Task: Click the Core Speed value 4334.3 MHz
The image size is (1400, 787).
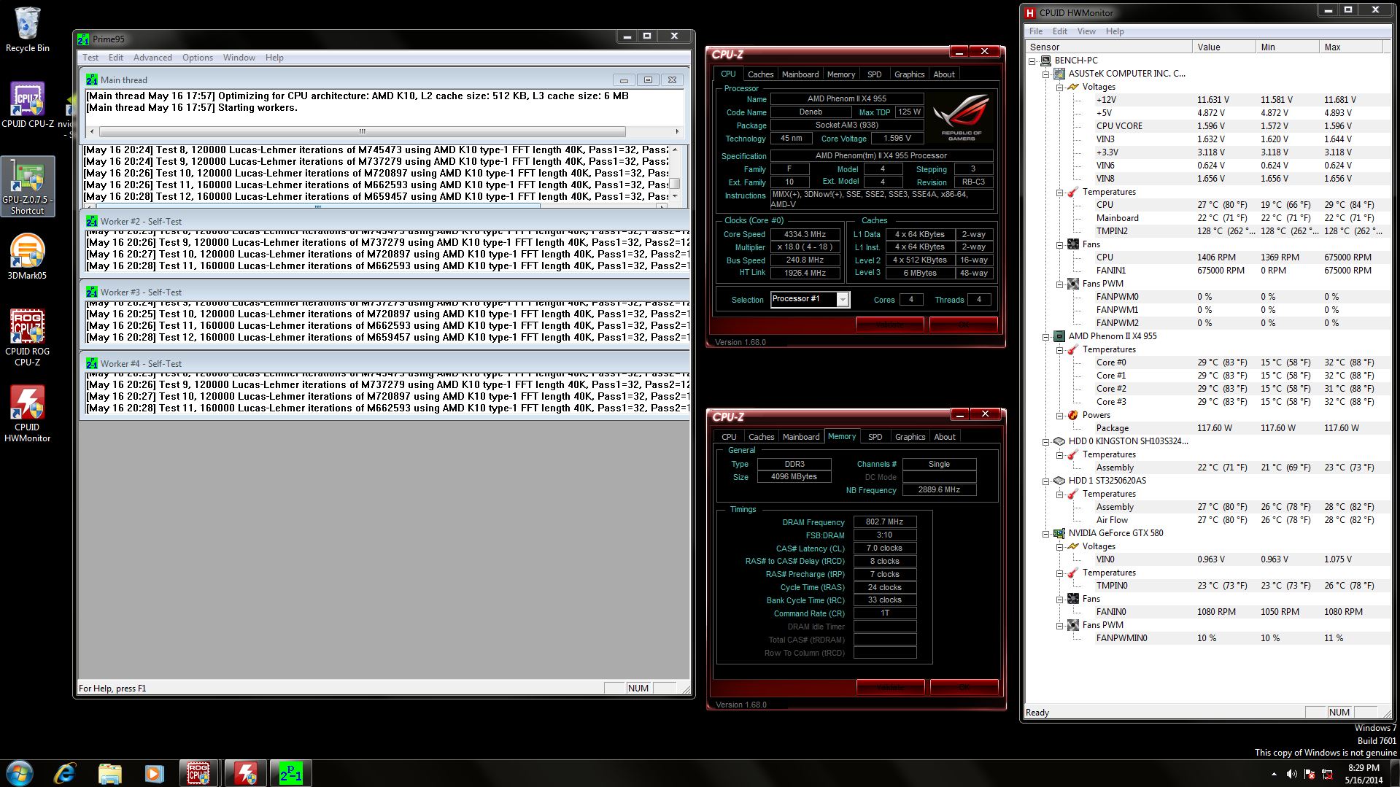Action: [x=805, y=234]
